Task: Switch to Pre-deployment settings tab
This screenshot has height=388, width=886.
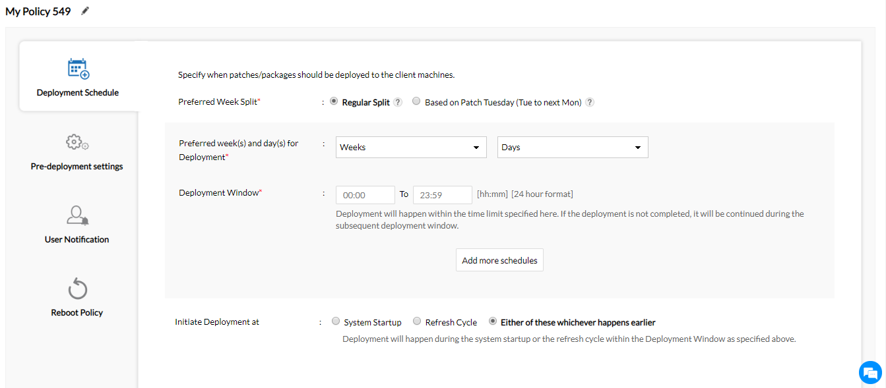Action: coord(77,166)
